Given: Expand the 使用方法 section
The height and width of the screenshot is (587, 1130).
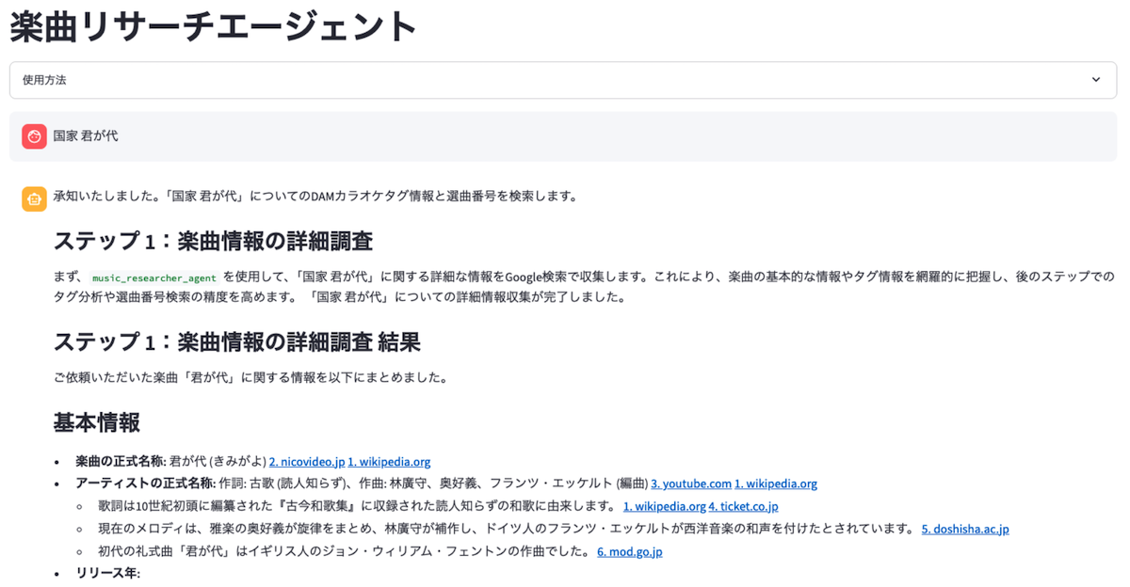Looking at the screenshot, I should [562, 80].
